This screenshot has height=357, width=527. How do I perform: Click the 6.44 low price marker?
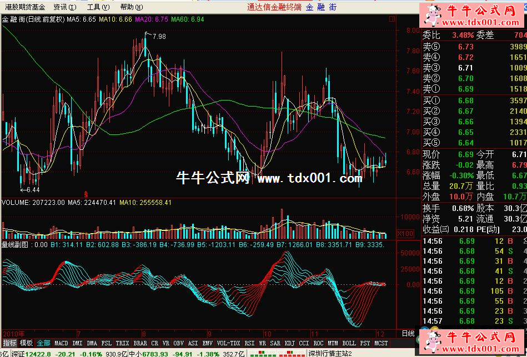[33, 190]
